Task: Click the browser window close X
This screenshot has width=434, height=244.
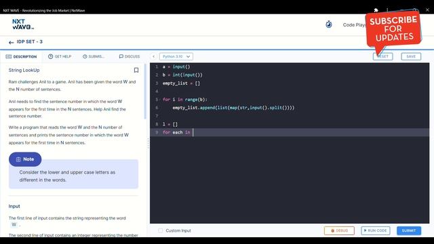Action: pyautogui.click(x=427, y=9)
